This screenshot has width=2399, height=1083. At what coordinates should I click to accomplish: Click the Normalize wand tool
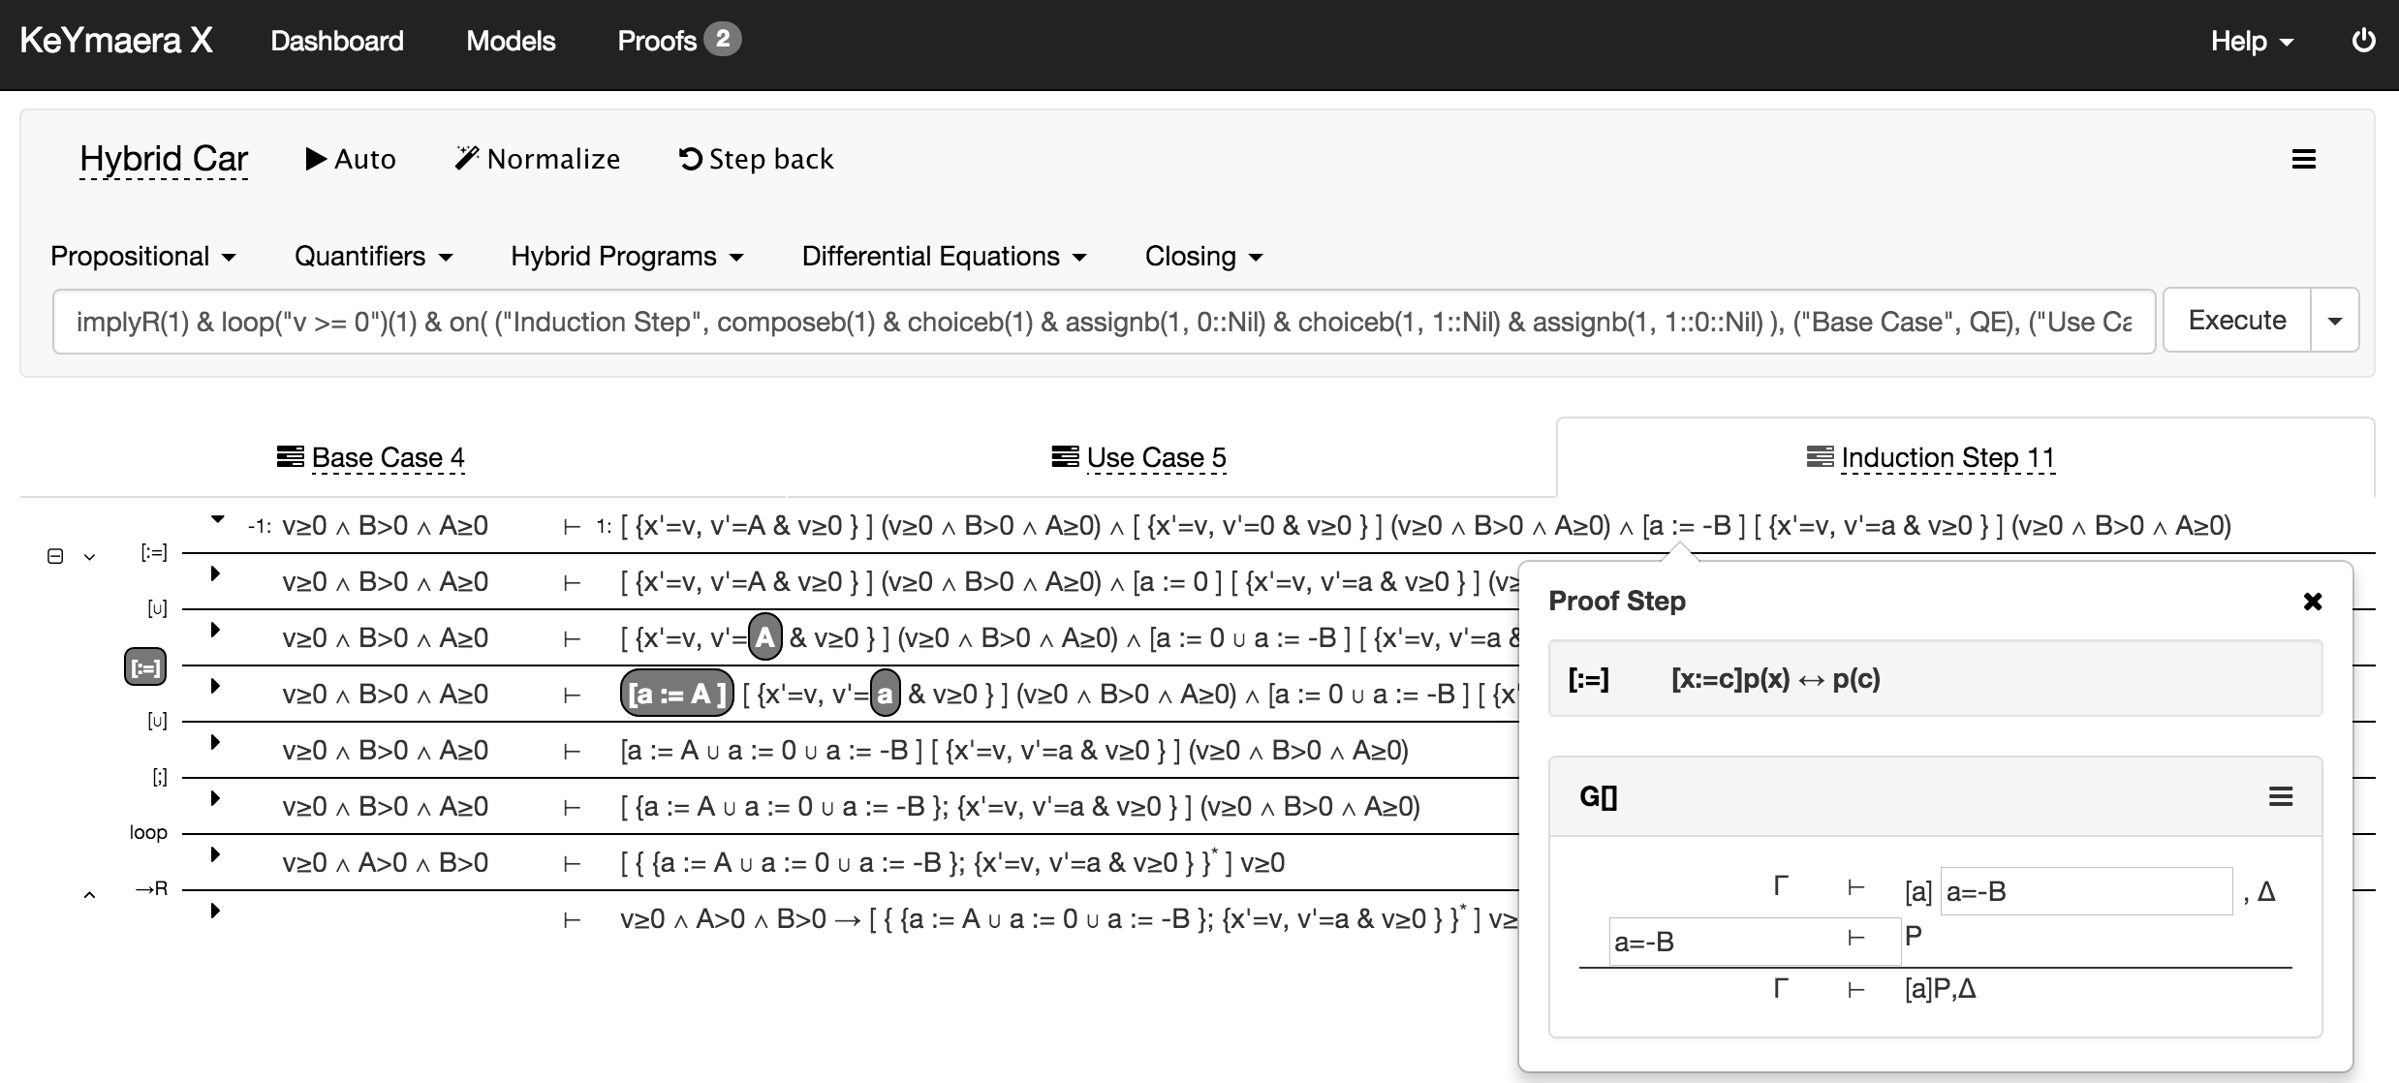(x=538, y=159)
